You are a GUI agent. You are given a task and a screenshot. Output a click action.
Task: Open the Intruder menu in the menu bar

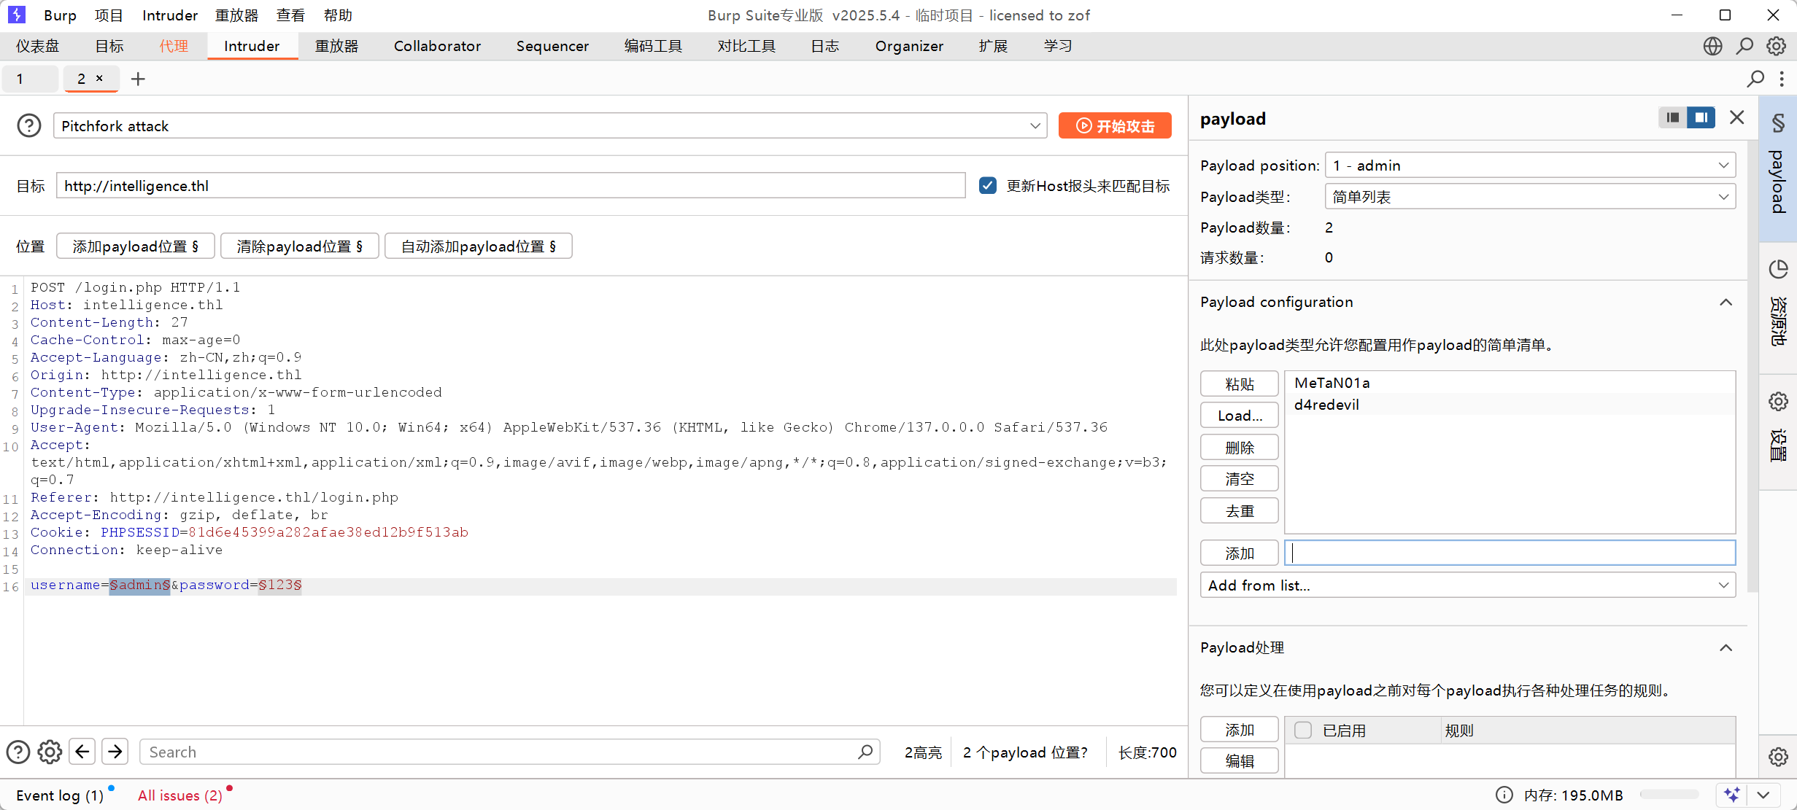(x=170, y=15)
